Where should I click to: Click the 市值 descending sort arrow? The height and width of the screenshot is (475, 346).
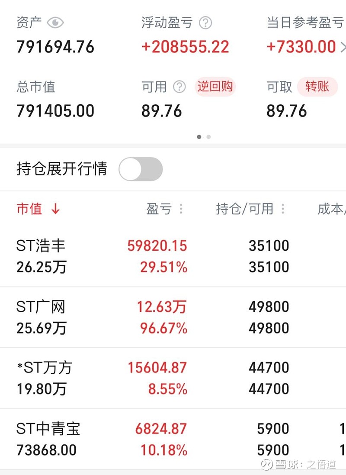click(x=55, y=209)
